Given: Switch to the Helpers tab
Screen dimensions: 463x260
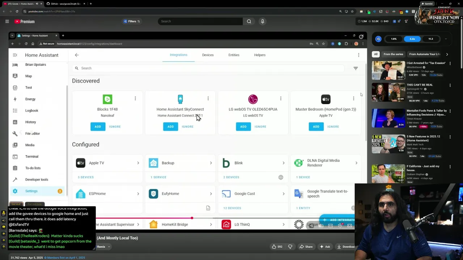Looking at the screenshot, I should 260,55.
